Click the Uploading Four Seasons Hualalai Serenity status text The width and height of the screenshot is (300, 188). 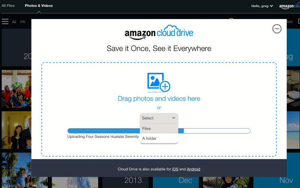tap(103, 136)
